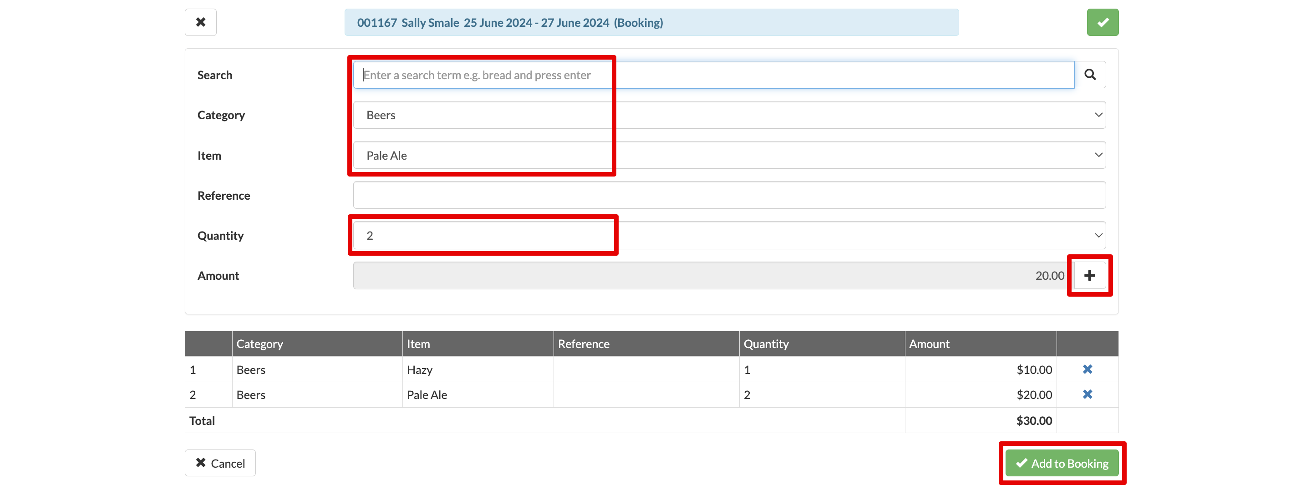The height and width of the screenshot is (495, 1301).
Task: Click the Item column header
Action: click(x=418, y=343)
